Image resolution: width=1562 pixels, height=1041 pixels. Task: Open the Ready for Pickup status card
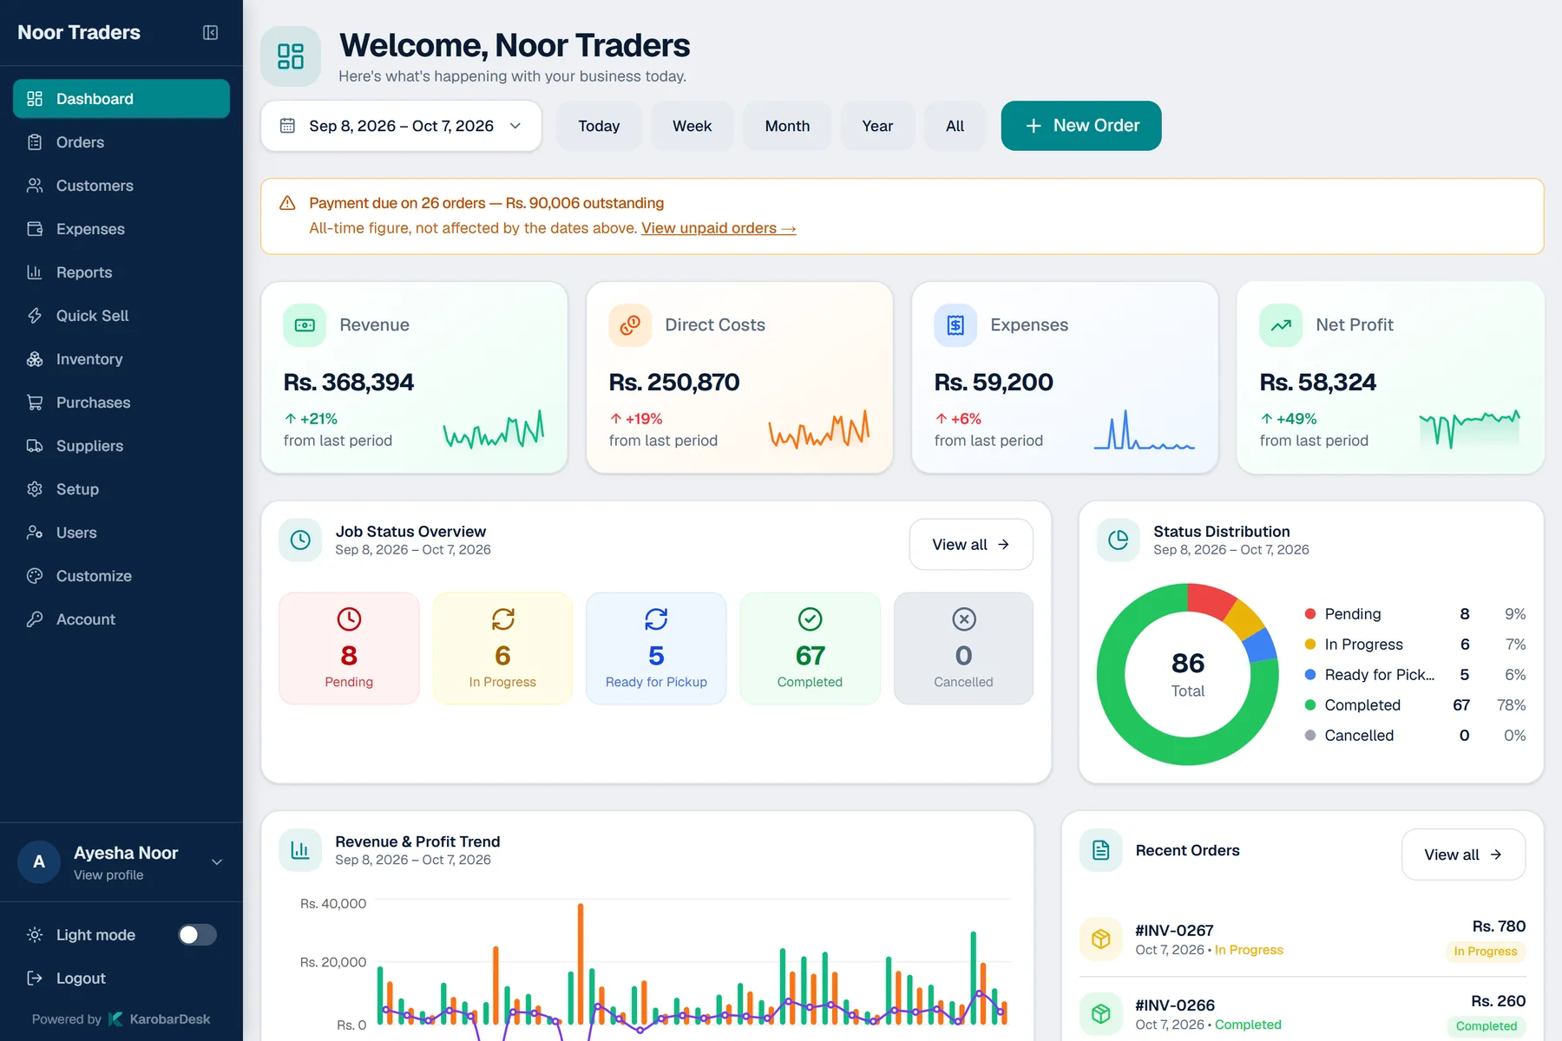[x=656, y=649]
